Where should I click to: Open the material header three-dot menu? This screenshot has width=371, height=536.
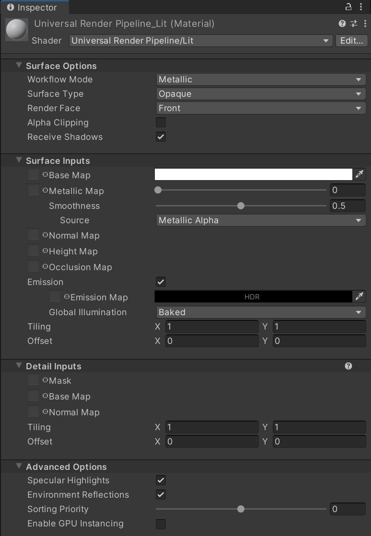point(365,23)
